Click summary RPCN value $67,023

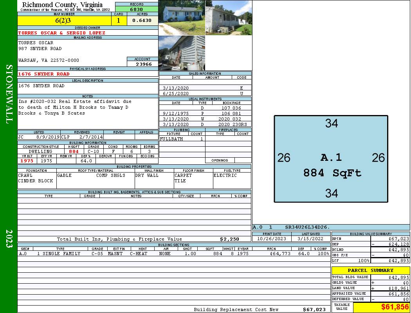point(399,239)
